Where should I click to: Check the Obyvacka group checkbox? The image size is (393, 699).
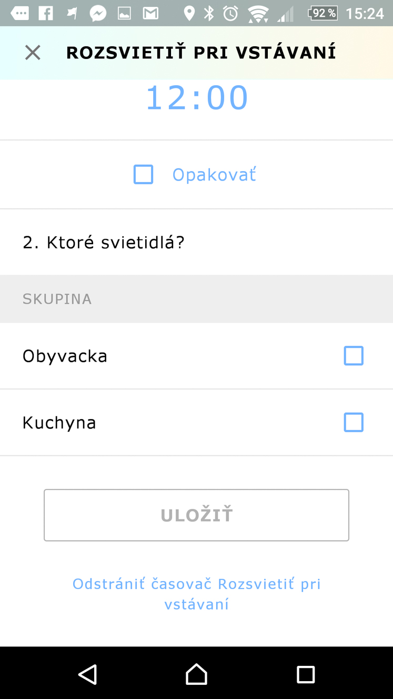[354, 356]
